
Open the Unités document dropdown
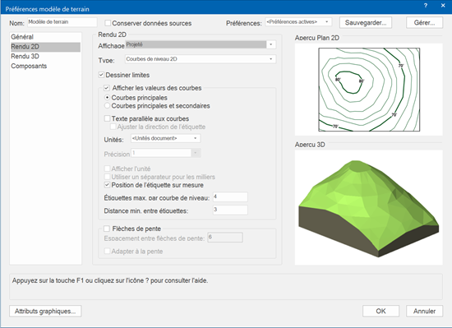(165, 138)
